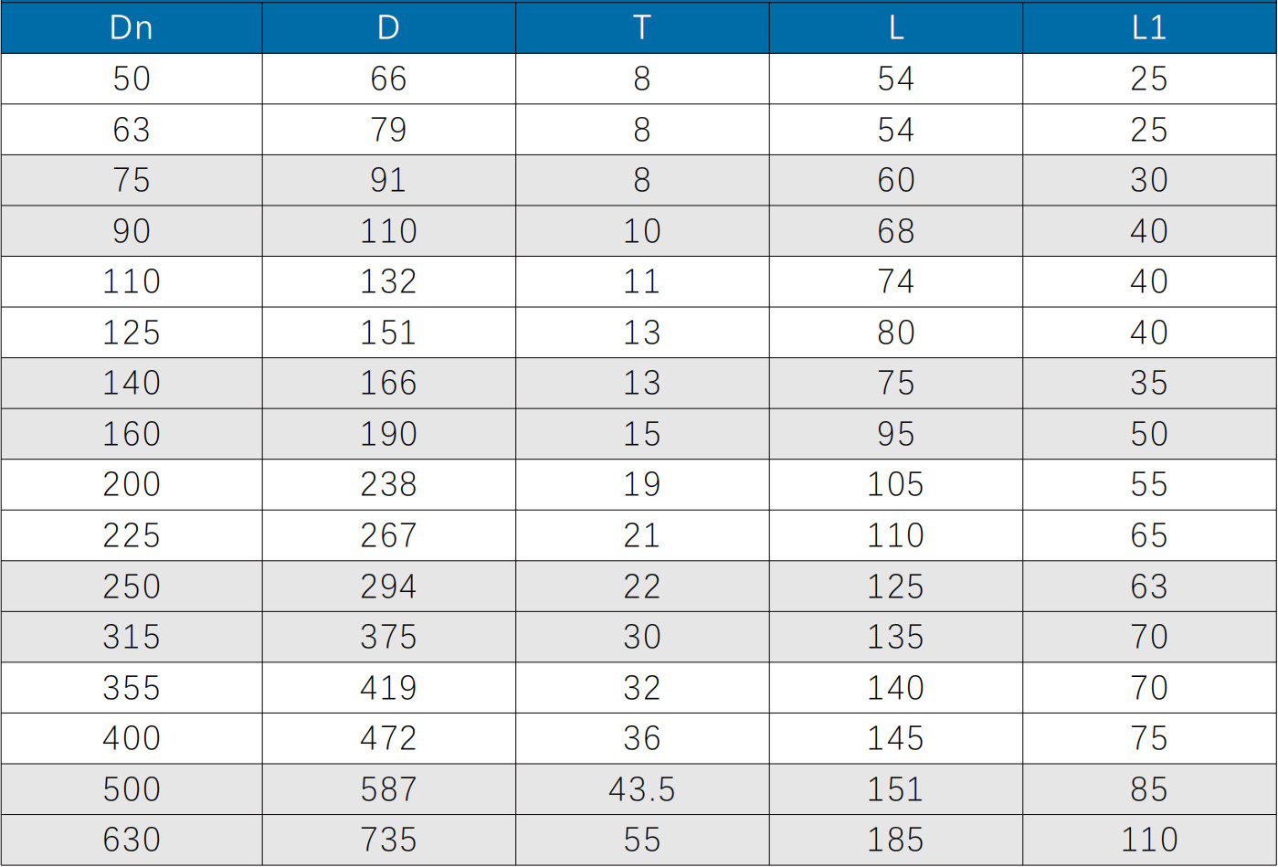Click the D value 79 cell
Viewport: 1278px width, 867px height.
[388, 130]
